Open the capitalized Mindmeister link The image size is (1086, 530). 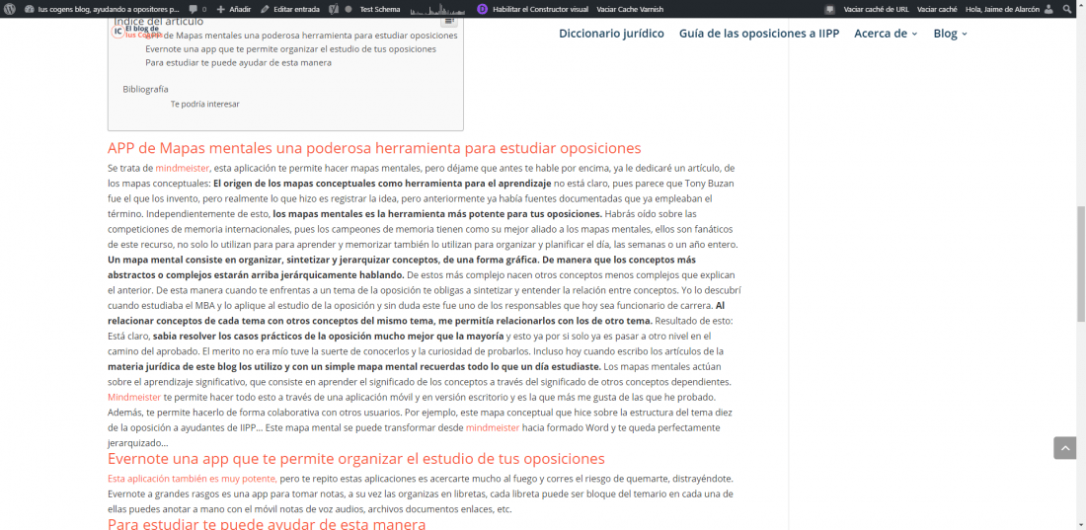pos(134,397)
